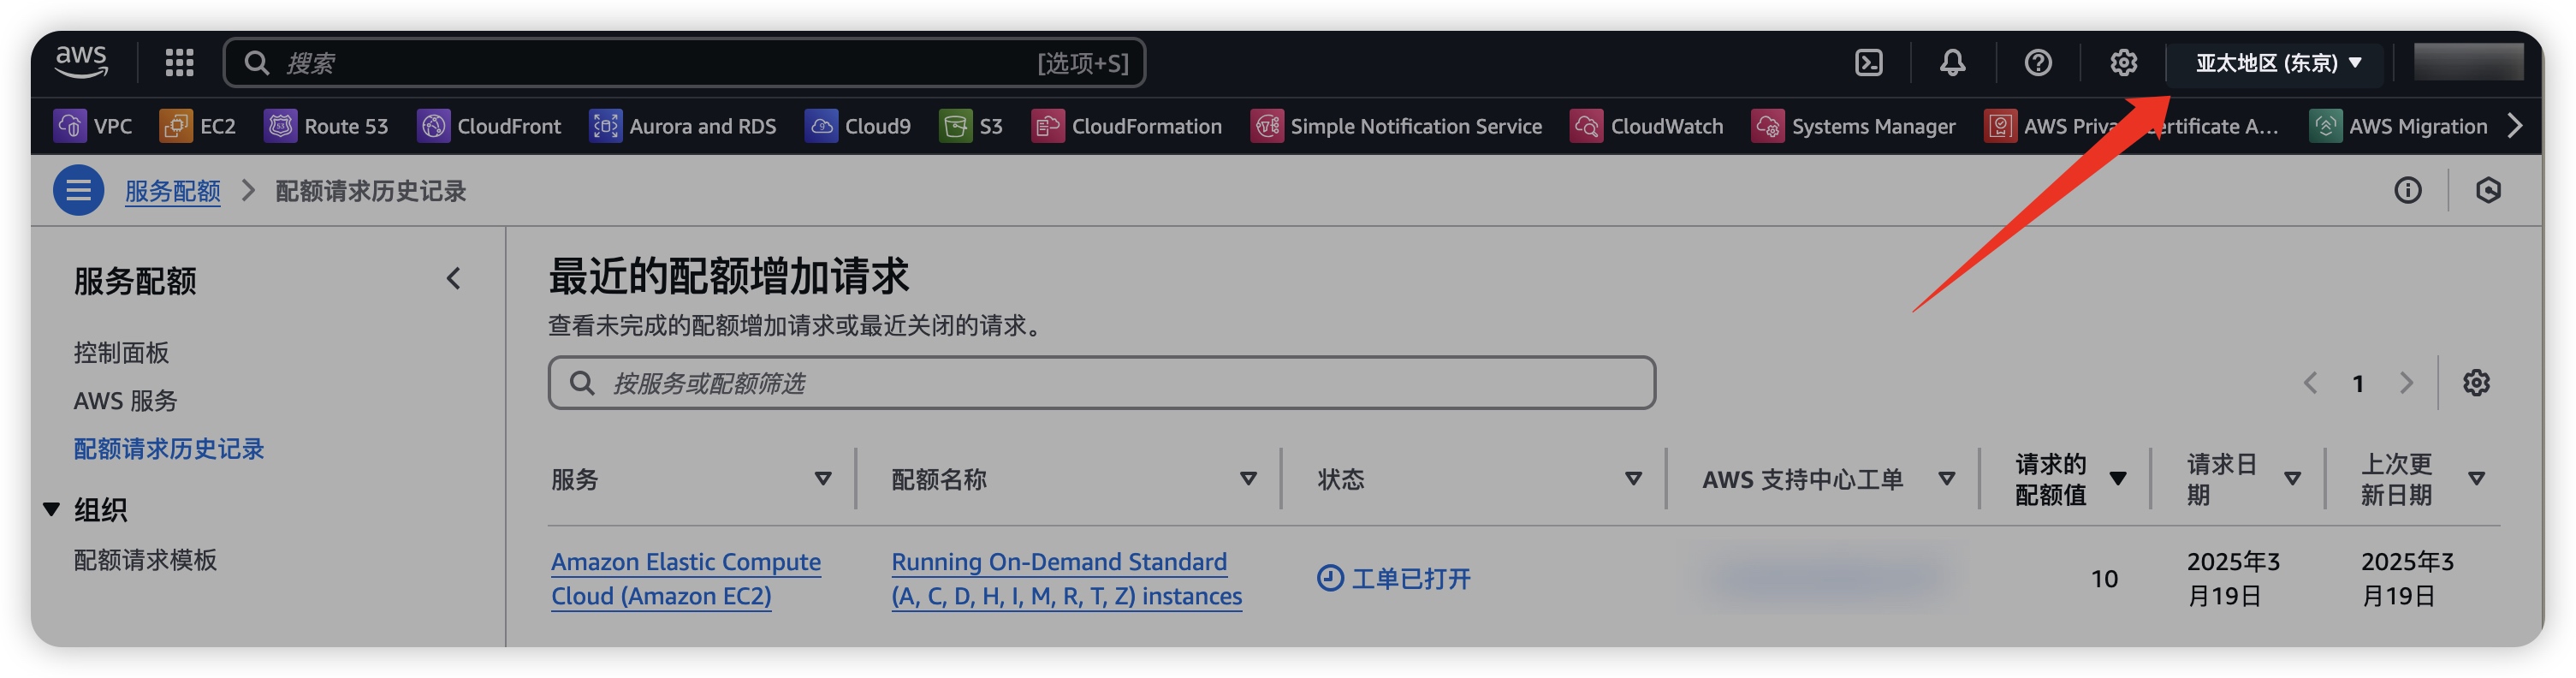The height and width of the screenshot is (678, 2576).
Task: Open the CloudWatch shortcut
Action: pyautogui.click(x=1647, y=126)
